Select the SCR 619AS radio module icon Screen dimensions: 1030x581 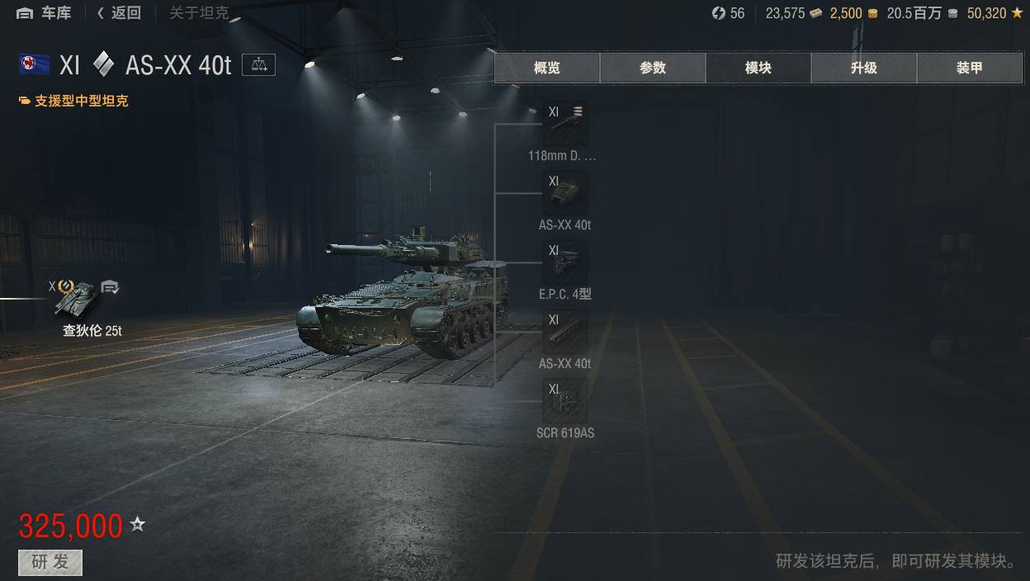coord(565,402)
